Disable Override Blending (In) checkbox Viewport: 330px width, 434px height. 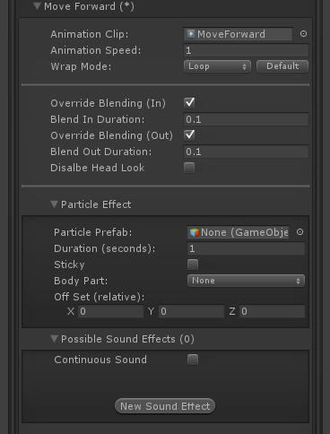189,103
